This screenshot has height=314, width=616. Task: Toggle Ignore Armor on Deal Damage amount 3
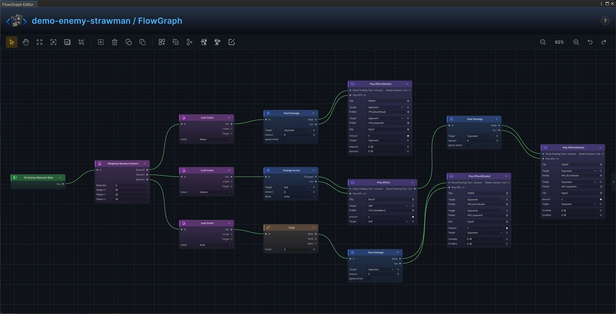tap(369, 279)
